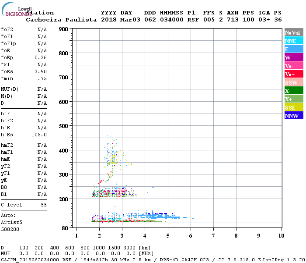Select the pink Vo- legend swatch
Image resolution: width=306 pixels, height=263 pixels.
(294, 66)
